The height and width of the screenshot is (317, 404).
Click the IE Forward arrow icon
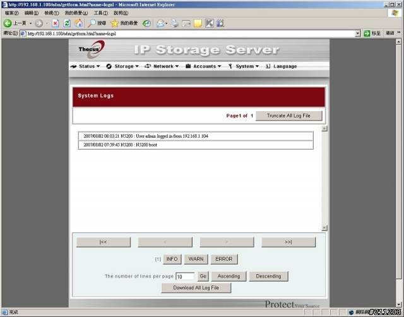point(39,23)
